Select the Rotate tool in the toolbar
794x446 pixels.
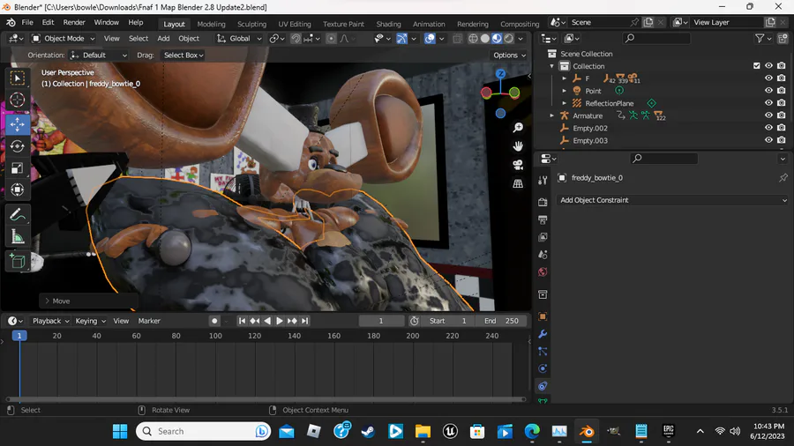pyautogui.click(x=18, y=146)
